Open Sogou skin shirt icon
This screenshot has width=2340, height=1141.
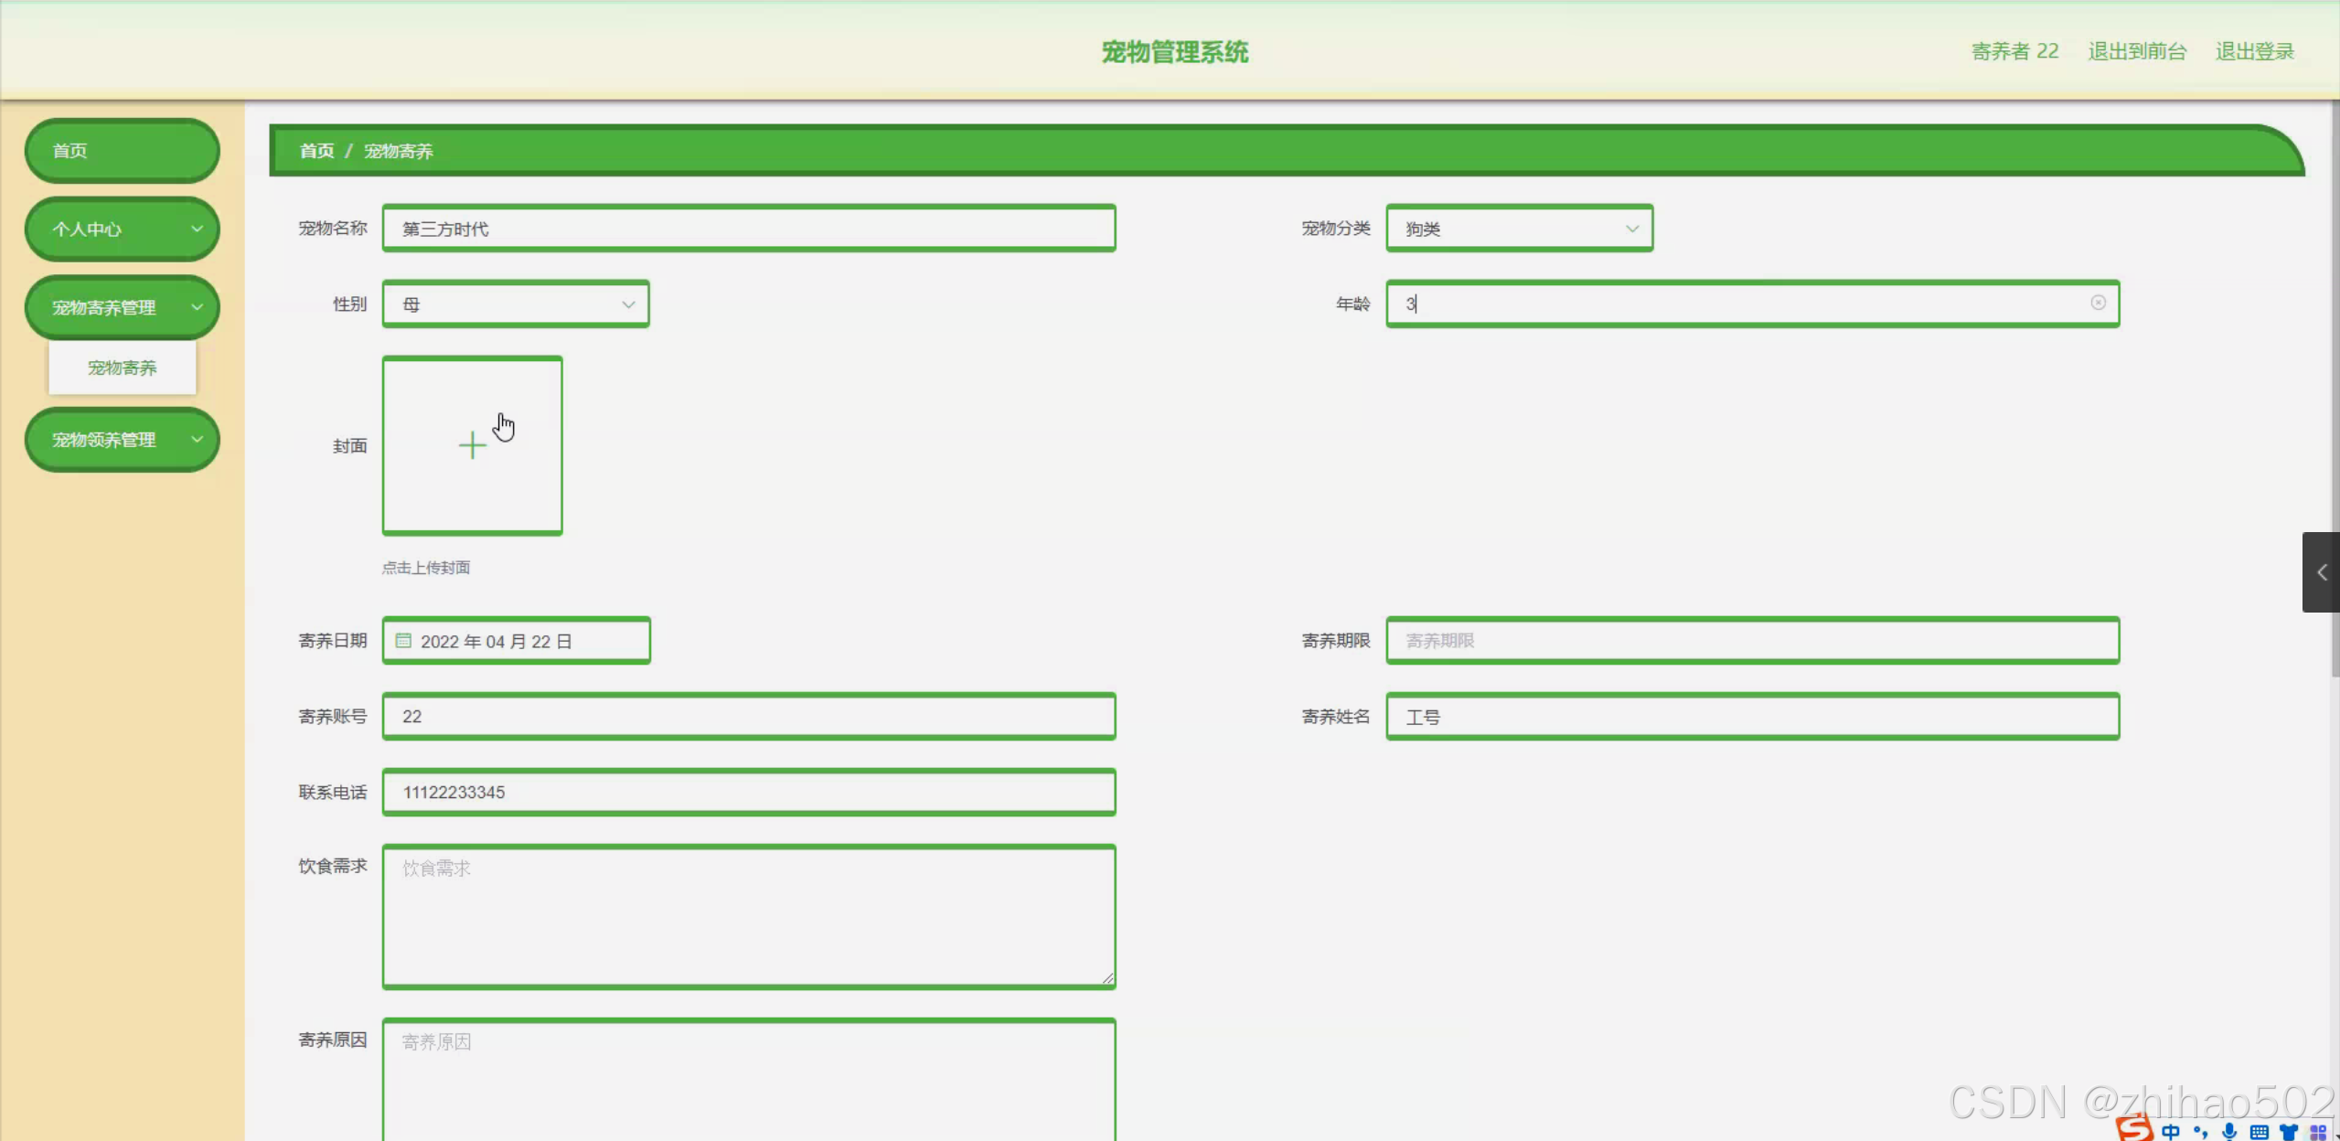[x=2289, y=1132]
